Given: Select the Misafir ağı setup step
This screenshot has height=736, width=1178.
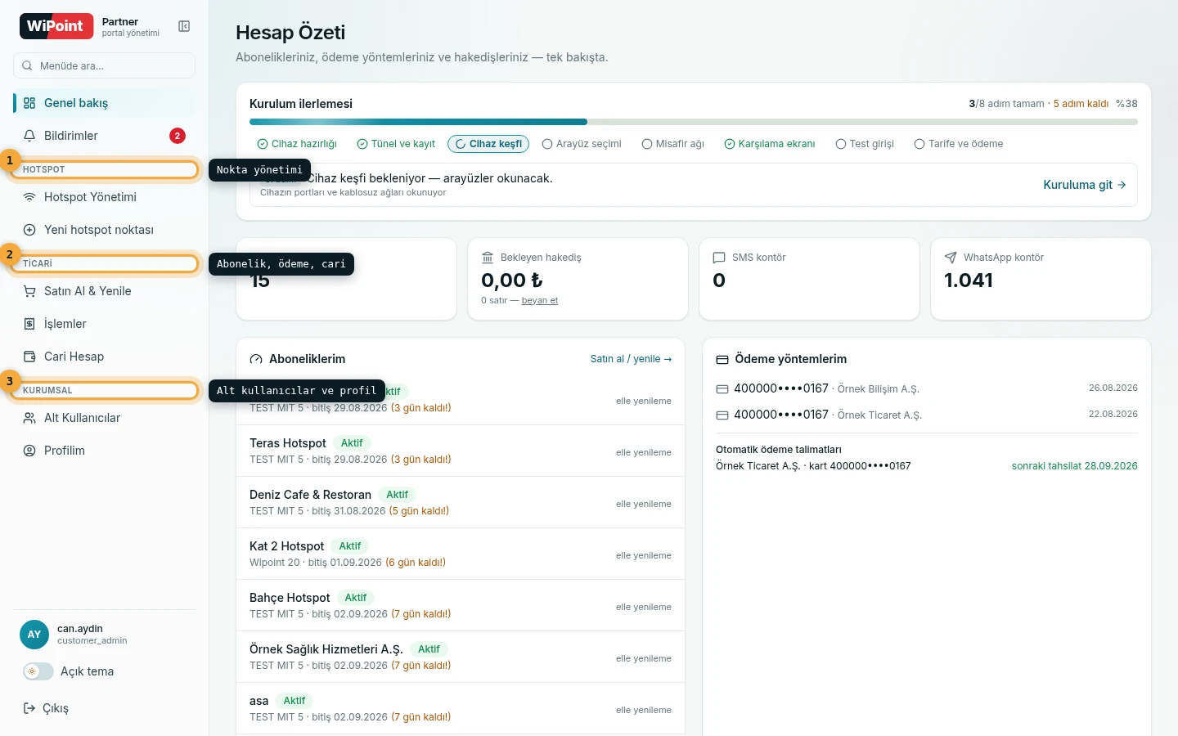Looking at the screenshot, I should tap(673, 144).
